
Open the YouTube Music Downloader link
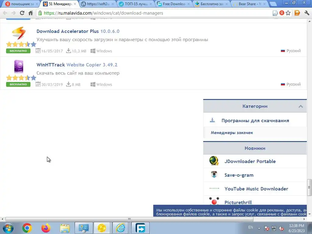pos(256,189)
